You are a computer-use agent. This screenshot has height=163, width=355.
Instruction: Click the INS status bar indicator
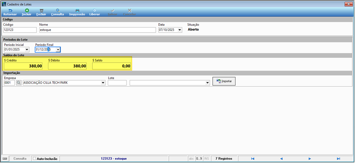tap(207, 159)
